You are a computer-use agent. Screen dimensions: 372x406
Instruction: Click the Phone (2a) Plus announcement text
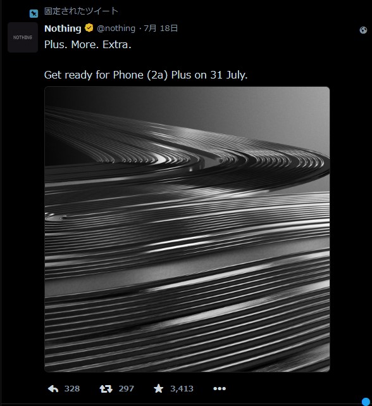click(x=146, y=75)
